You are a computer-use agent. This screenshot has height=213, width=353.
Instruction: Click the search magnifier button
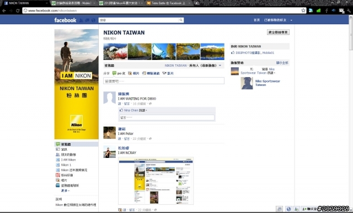181,20
